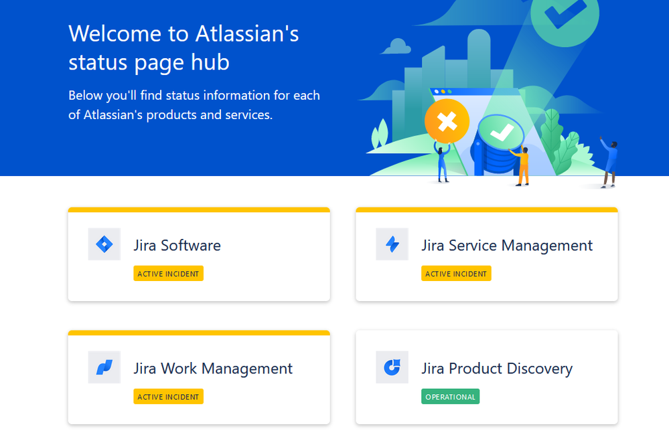The height and width of the screenshot is (439, 669).
Task: Click the Jira Work Management icon
Action: [104, 367]
